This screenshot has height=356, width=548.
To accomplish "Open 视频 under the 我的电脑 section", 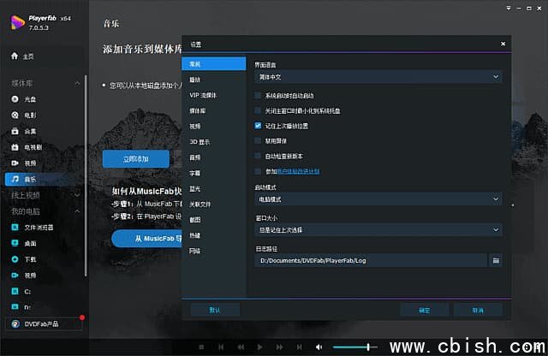I will click(24, 276).
